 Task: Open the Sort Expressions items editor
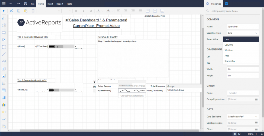point(256,123)
